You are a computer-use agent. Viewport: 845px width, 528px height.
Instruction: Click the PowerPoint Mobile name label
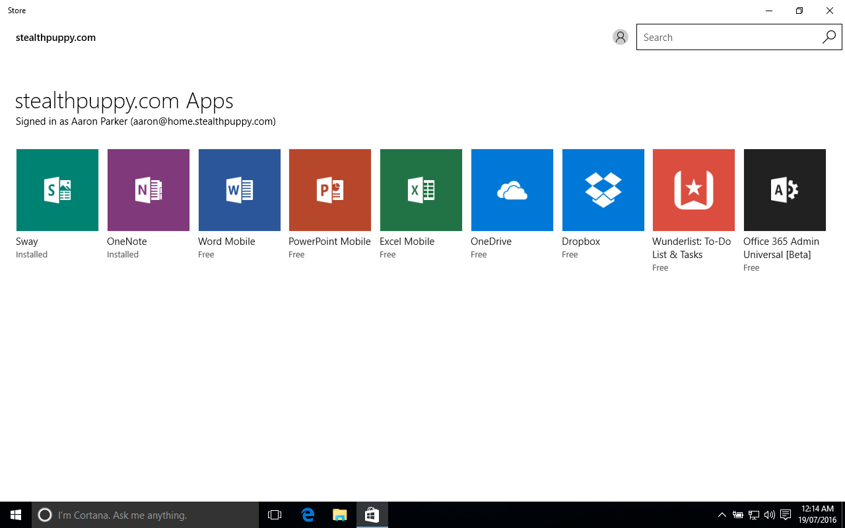[x=329, y=242]
